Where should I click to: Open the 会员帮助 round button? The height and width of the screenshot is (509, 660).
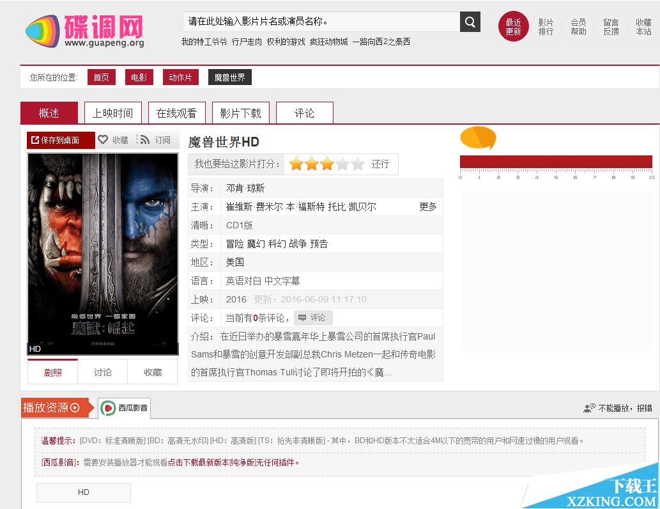578,27
